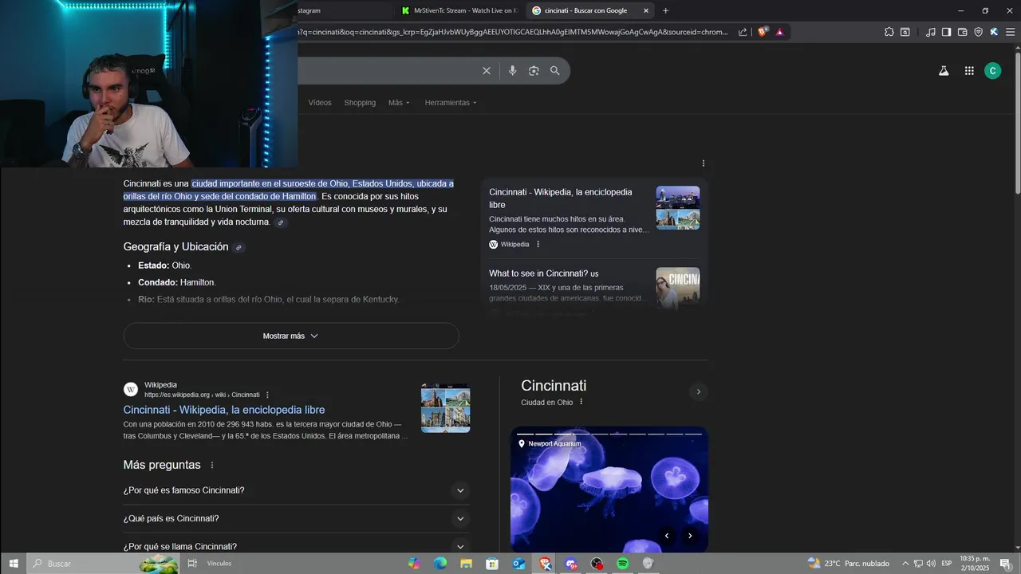Image resolution: width=1021 pixels, height=574 pixels.
Task: Start voice search with the microphone icon
Action: pos(512,71)
